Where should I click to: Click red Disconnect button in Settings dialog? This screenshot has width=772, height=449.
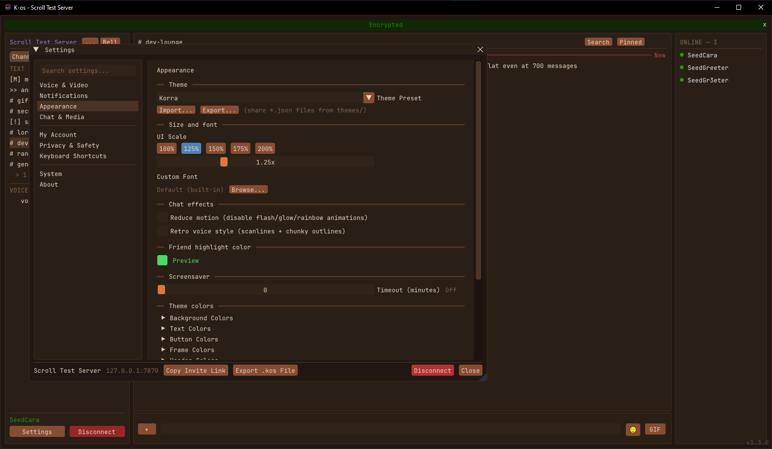(x=432, y=370)
